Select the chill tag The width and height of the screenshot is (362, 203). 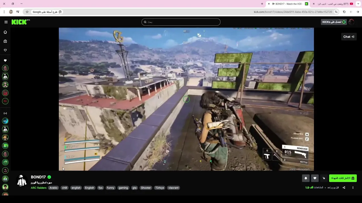(x=64, y=188)
